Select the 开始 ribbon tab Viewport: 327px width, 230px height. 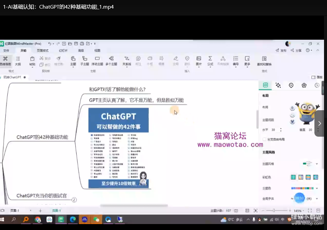[23, 51]
